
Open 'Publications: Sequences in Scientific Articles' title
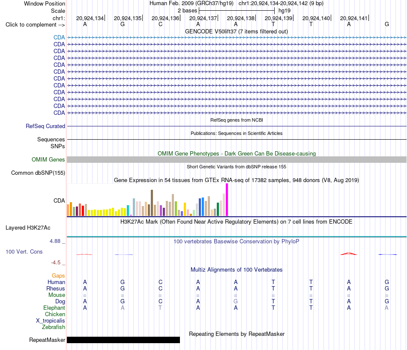pyautogui.click(x=236, y=133)
